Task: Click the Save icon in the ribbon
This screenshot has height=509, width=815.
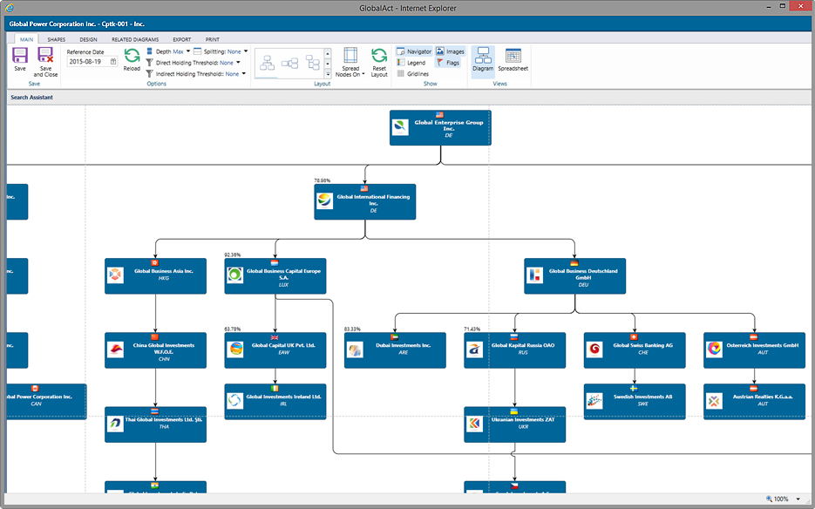Action: pyautogui.click(x=20, y=55)
